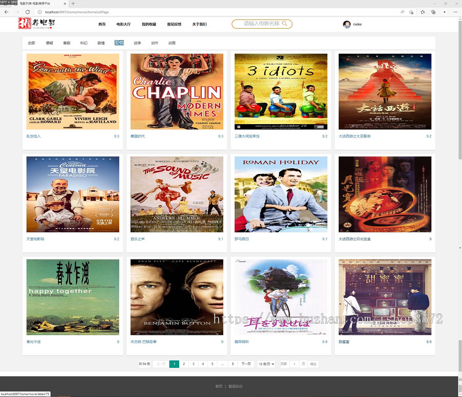Click the 摩登时代 title link
Image resolution: width=462 pixels, height=397 pixels.
[x=138, y=136]
